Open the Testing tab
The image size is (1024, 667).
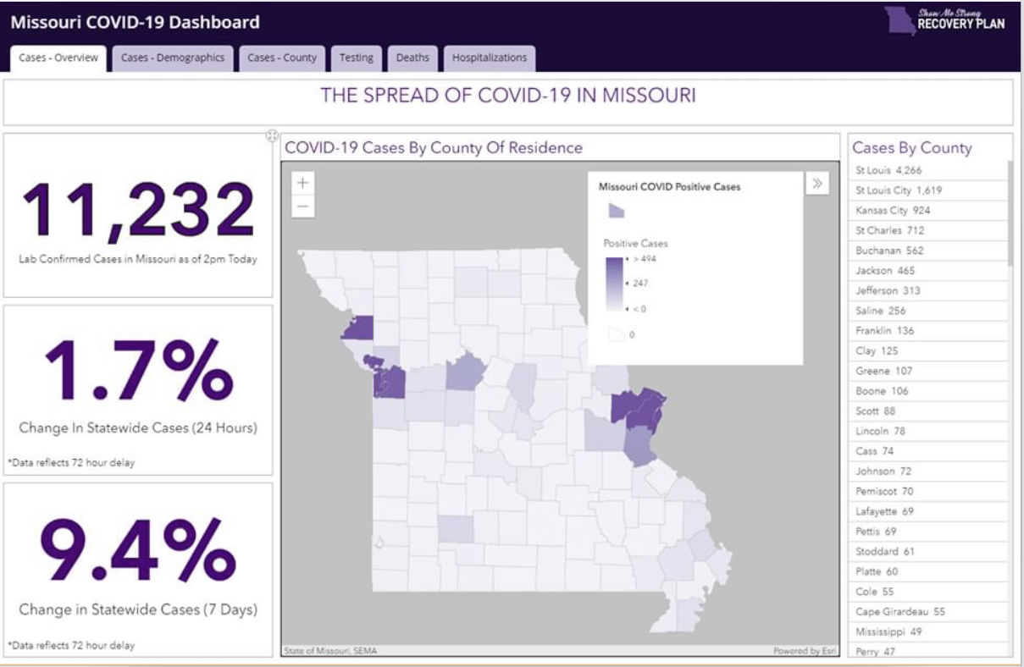[x=356, y=58]
